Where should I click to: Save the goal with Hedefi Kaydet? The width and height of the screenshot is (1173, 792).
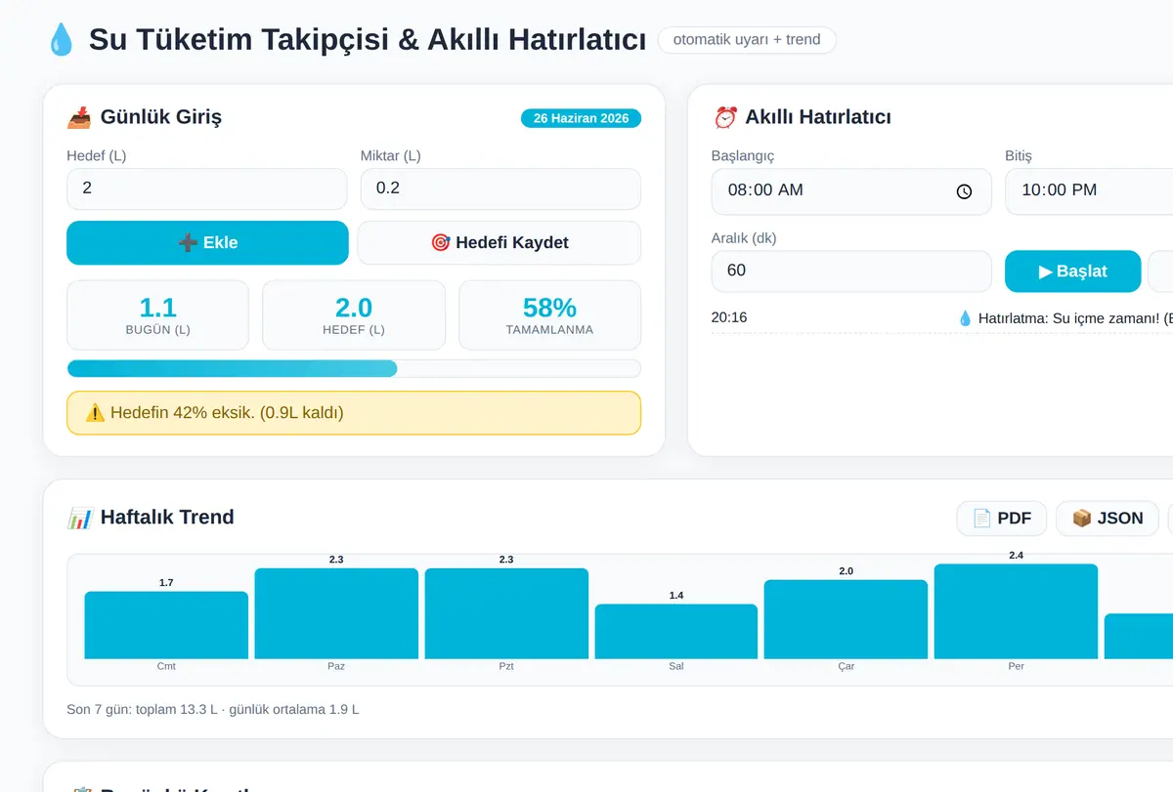(x=500, y=243)
